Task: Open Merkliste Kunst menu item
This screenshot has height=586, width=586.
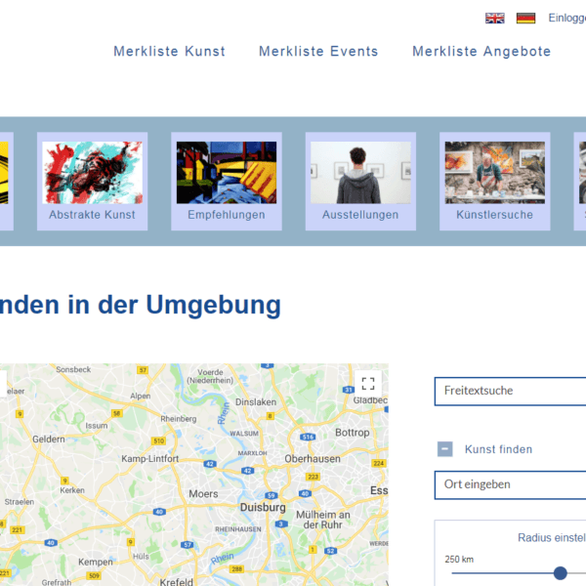Action: (x=169, y=51)
